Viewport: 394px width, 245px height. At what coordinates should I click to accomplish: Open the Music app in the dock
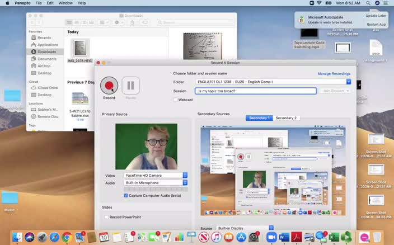[217, 237]
